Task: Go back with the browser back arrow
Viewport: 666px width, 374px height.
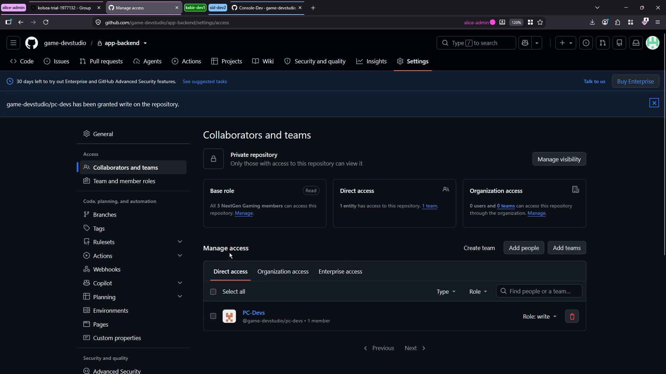Action: (x=21, y=22)
